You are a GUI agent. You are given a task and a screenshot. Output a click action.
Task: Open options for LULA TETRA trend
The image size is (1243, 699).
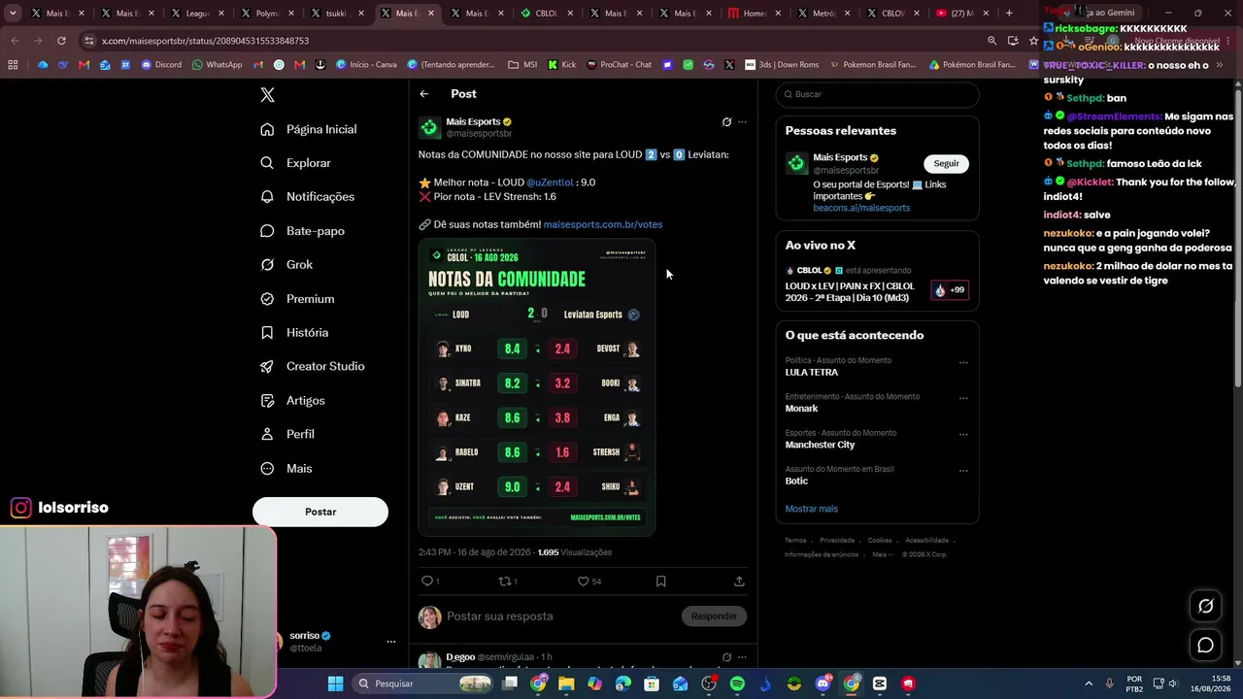click(x=963, y=362)
